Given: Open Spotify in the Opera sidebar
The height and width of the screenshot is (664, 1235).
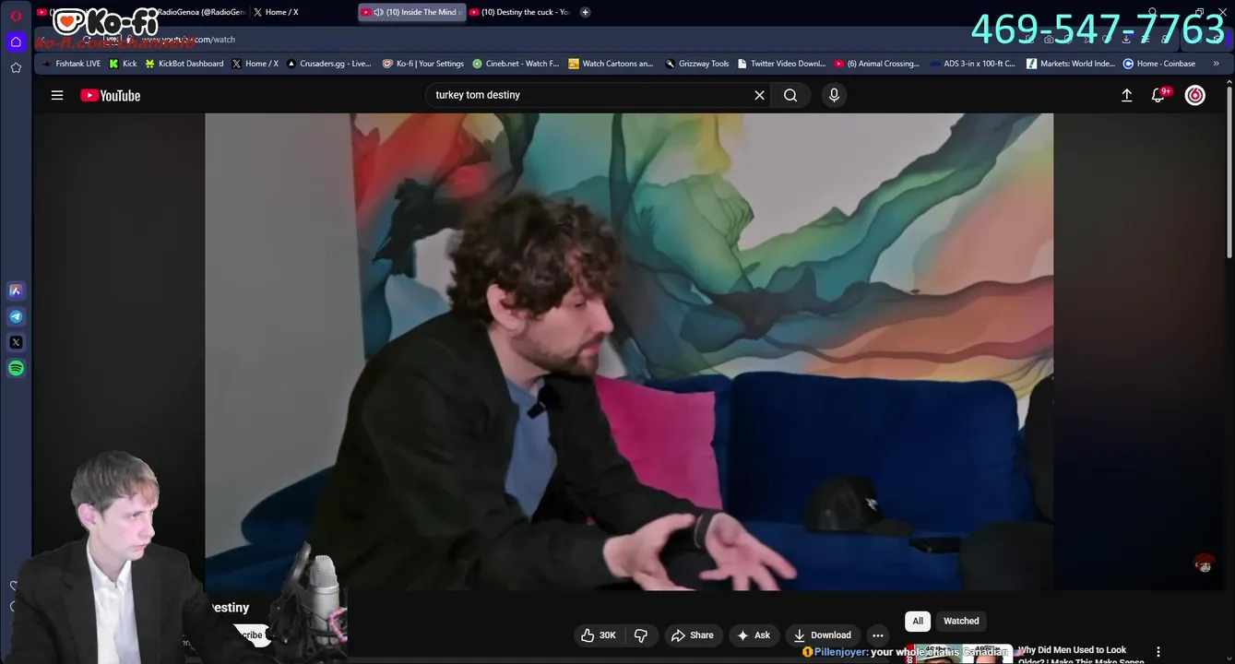Looking at the screenshot, I should click(x=16, y=368).
